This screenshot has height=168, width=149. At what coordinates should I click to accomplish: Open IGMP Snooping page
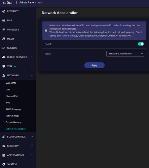(13, 109)
